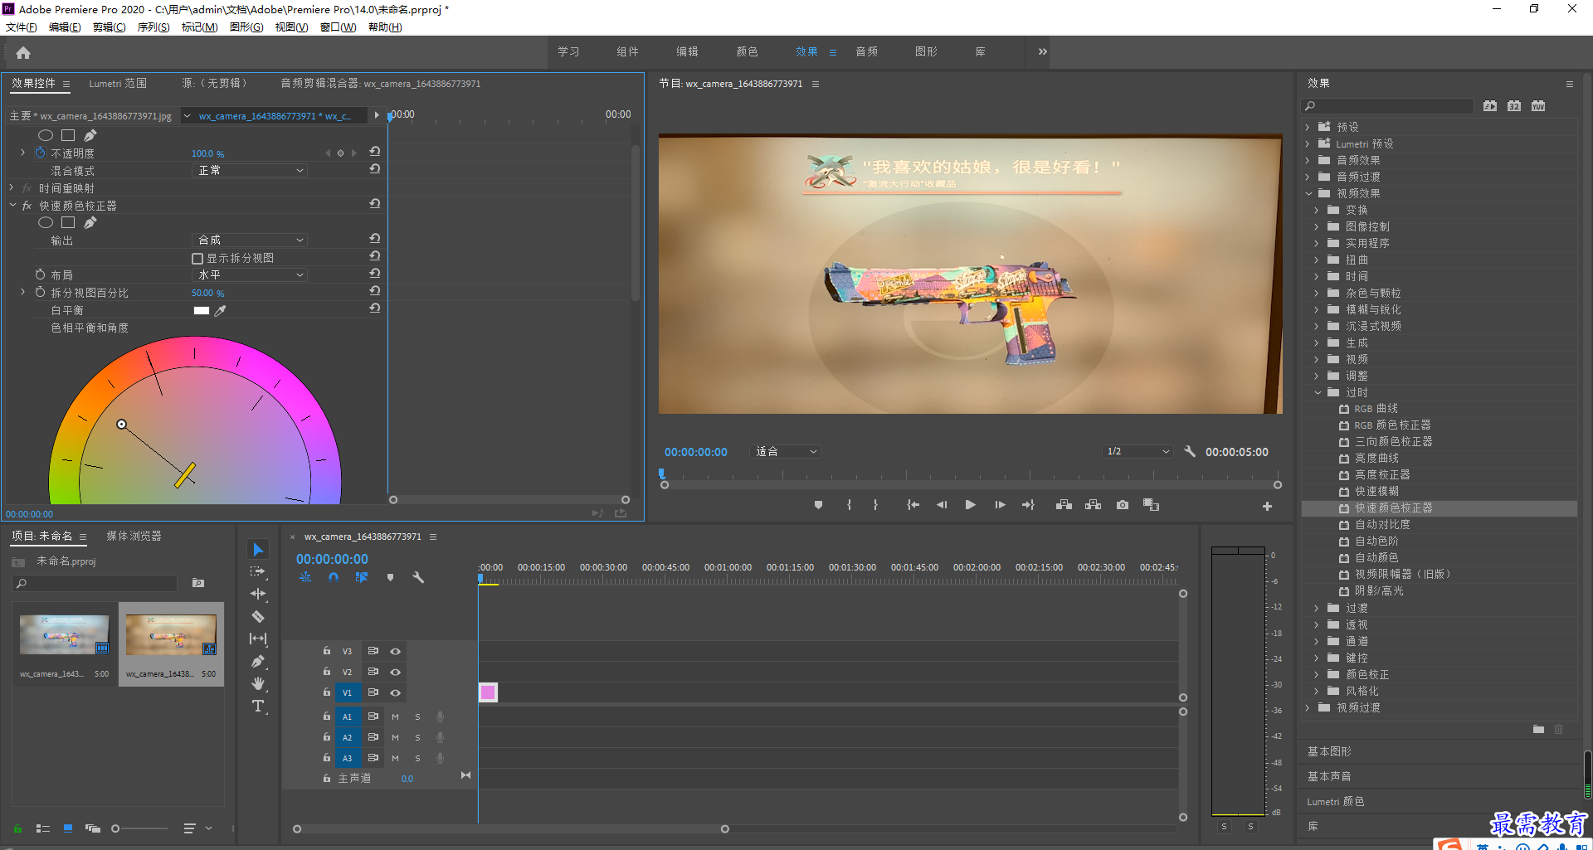This screenshot has width=1593, height=850.
Task: Open the playback resolution 1/2 dropdown
Action: 1138,451
